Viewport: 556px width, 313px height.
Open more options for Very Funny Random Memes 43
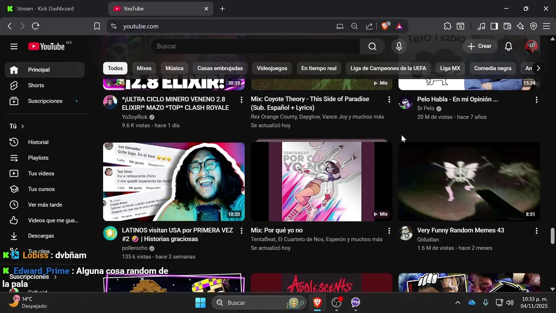point(536,231)
